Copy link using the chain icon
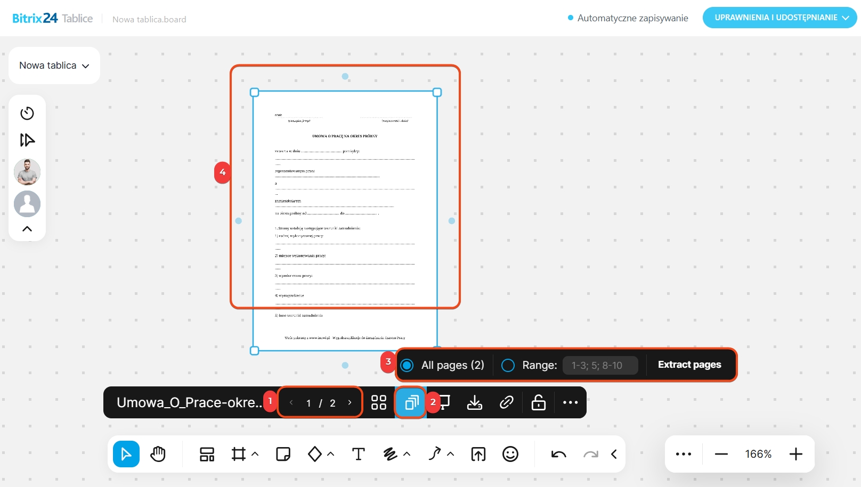The image size is (861, 487). (x=506, y=402)
